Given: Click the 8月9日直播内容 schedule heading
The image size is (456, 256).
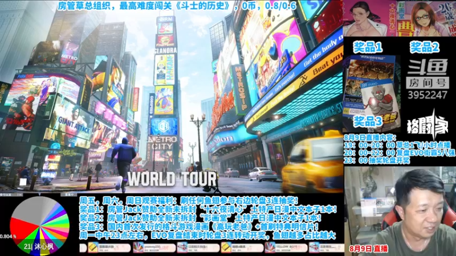Looking at the screenshot, I should coord(370,137).
